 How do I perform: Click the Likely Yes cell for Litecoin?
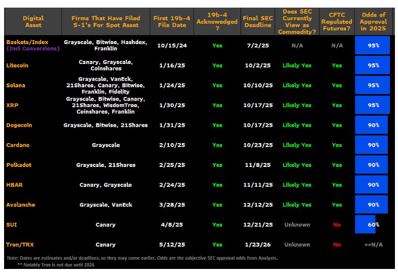click(297, 65)
